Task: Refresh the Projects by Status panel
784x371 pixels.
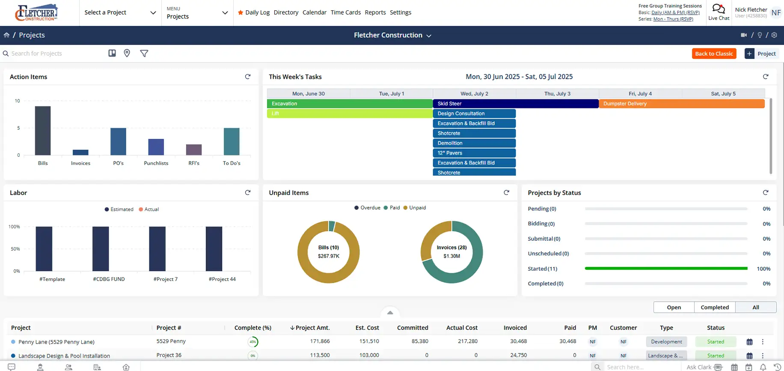Action: click(x=766, y=193)
